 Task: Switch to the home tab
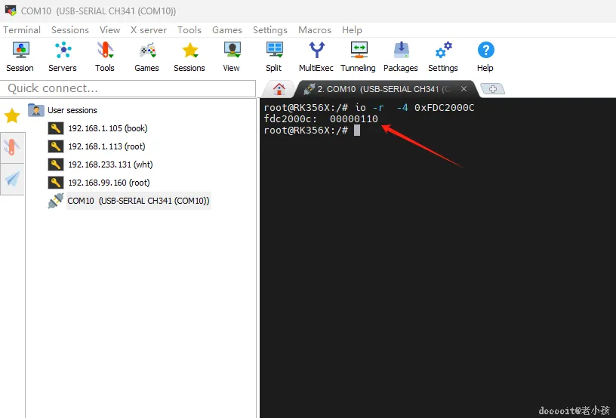279,89
